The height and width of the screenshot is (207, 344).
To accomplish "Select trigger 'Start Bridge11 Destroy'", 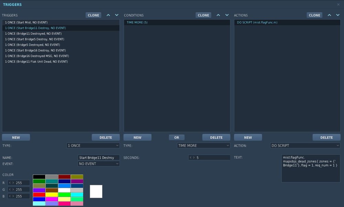I will (x=61, y=28).
